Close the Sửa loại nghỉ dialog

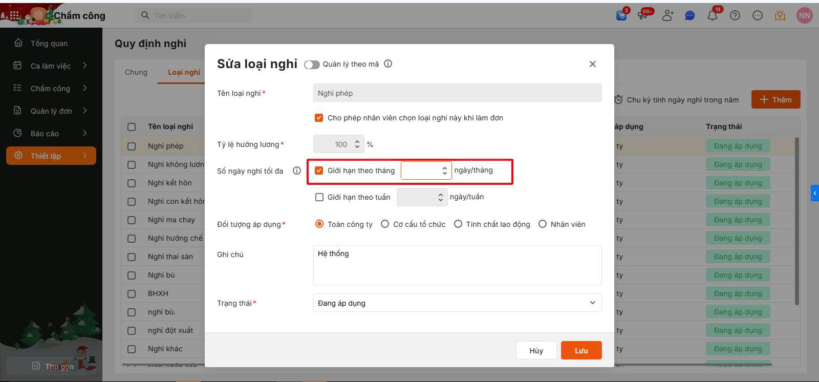pyautogui.click(x=593, y=64)
